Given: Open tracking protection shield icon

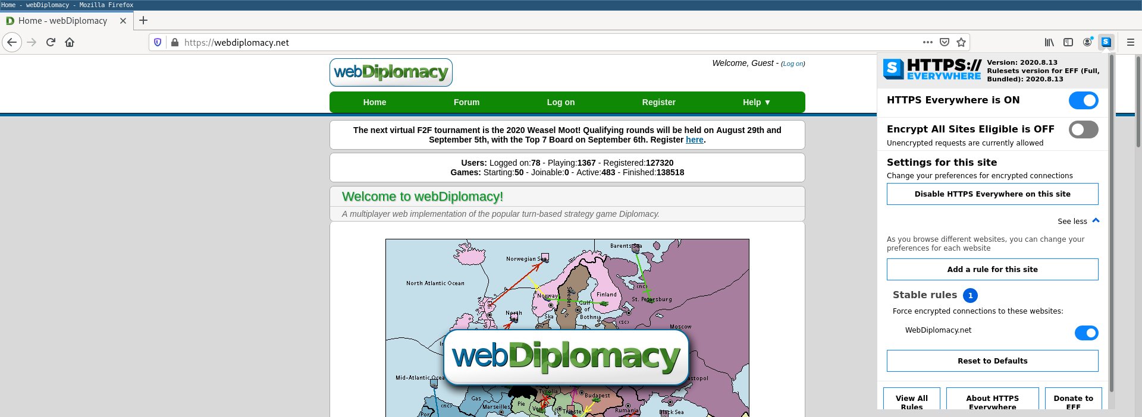Looking at the screenshot, I should point(158,42).
